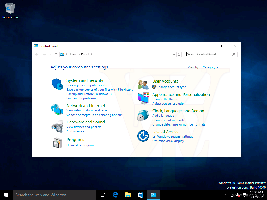The height and width of the screenshot is (200, 267).
Task: Click the Control Panel title bar icon
Action: (x=36, y=46)
